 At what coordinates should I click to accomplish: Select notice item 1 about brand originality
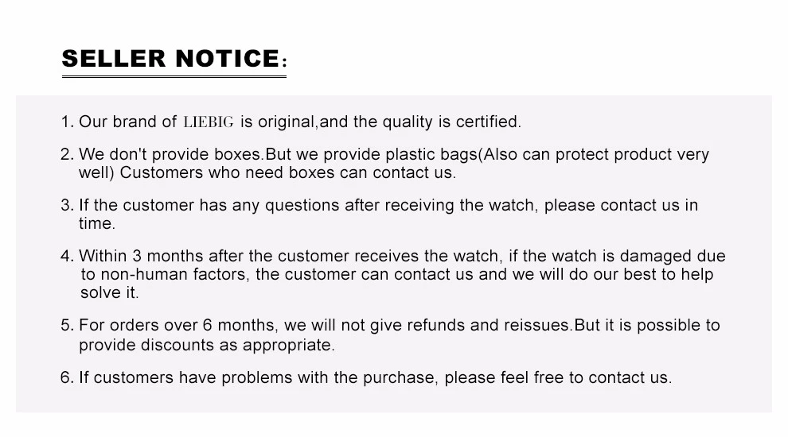point(291,122)
